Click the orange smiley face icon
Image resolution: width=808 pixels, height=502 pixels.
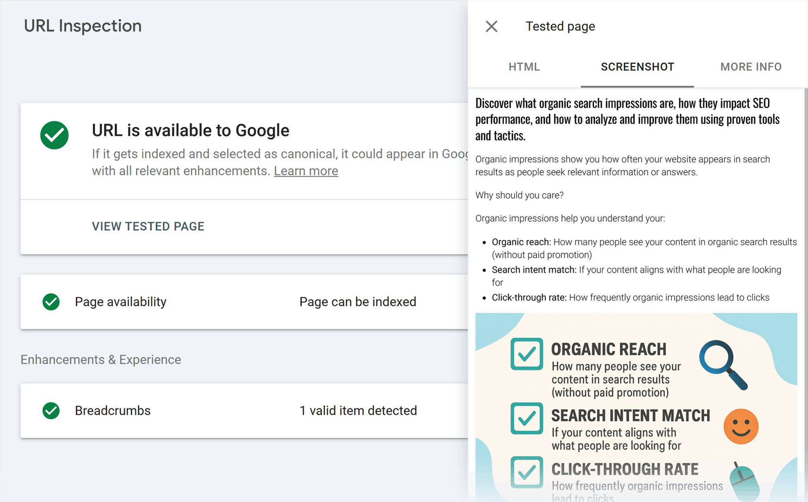click(741, 426)
